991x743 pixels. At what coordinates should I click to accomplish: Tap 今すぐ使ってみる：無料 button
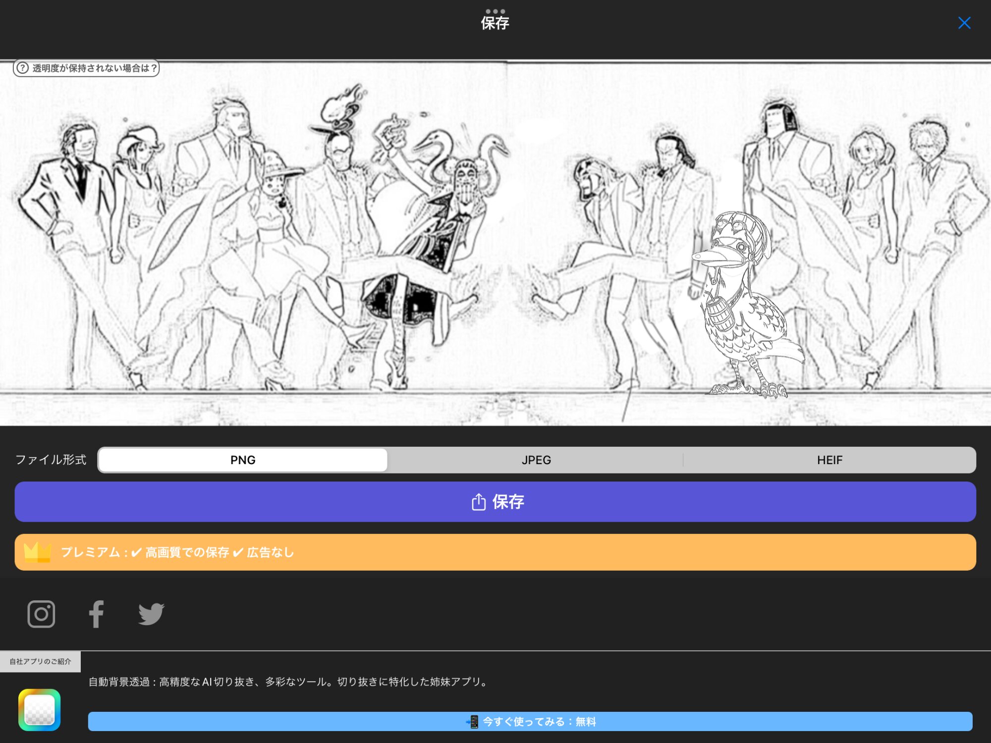click(x=530, y=721)
